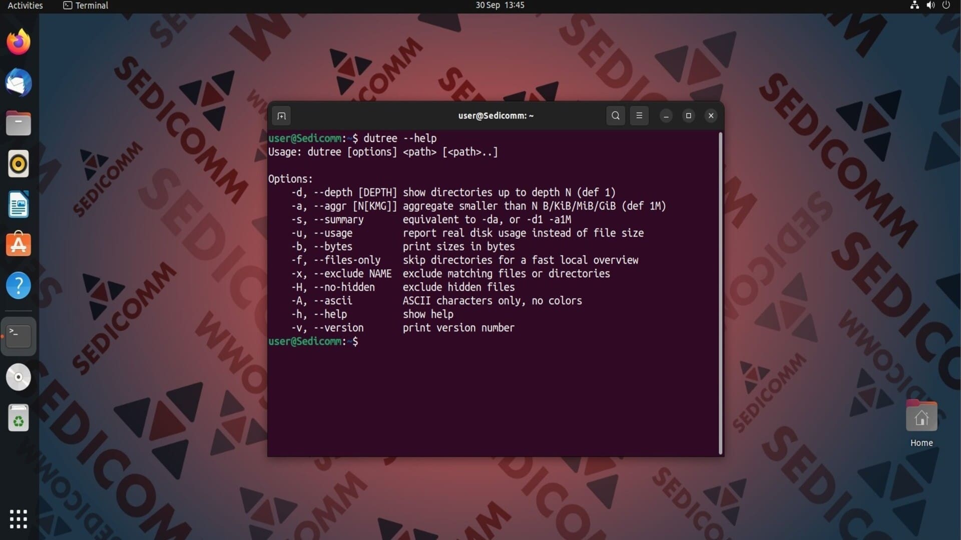Launch Thunderbird mail from the dock

(x=19, y=83)
